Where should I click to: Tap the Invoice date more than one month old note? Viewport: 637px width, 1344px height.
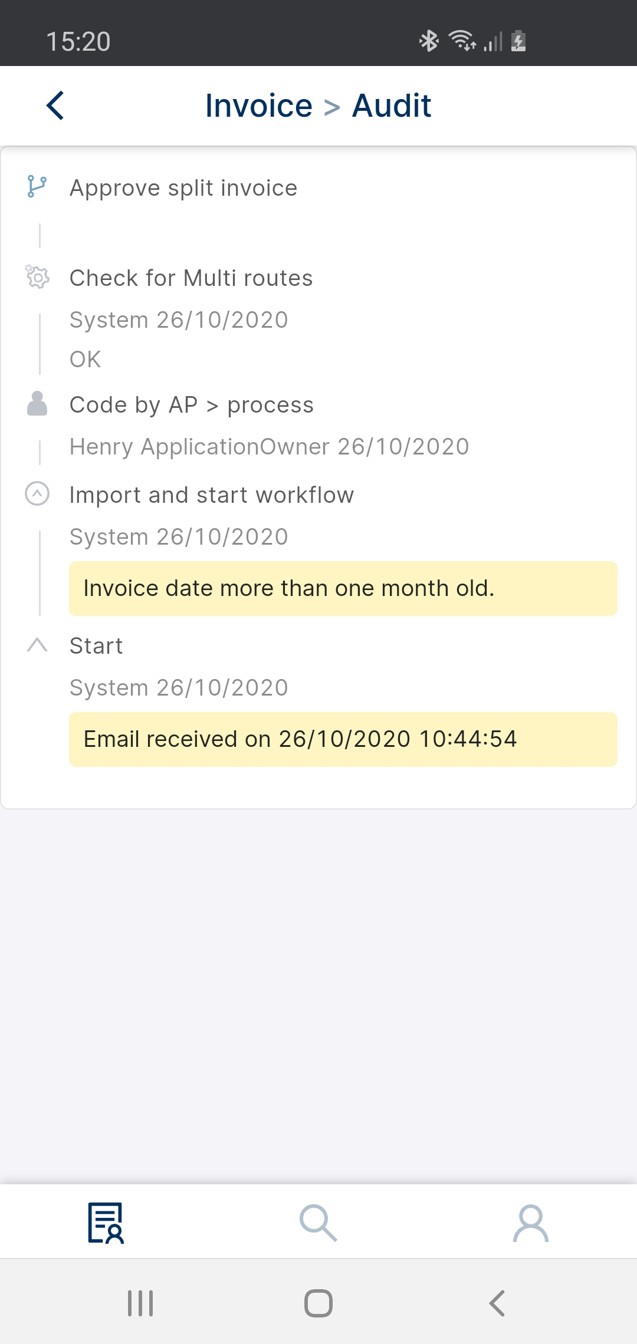[x=343, y=588]
